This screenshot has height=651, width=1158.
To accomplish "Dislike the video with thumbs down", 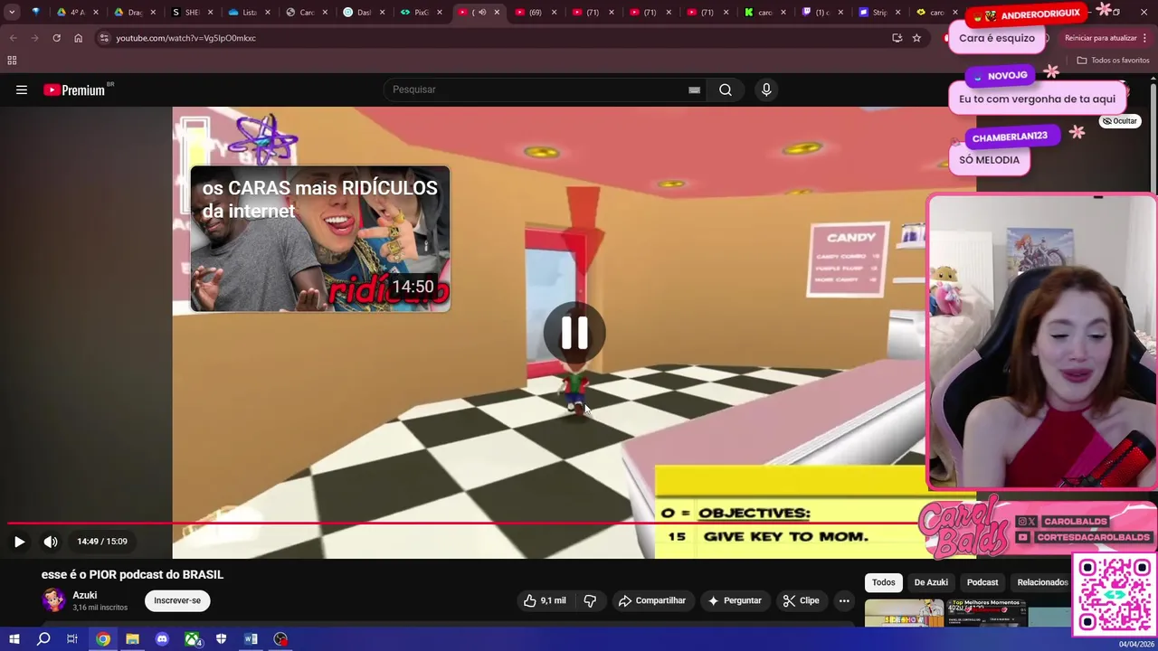I will 590,600.
